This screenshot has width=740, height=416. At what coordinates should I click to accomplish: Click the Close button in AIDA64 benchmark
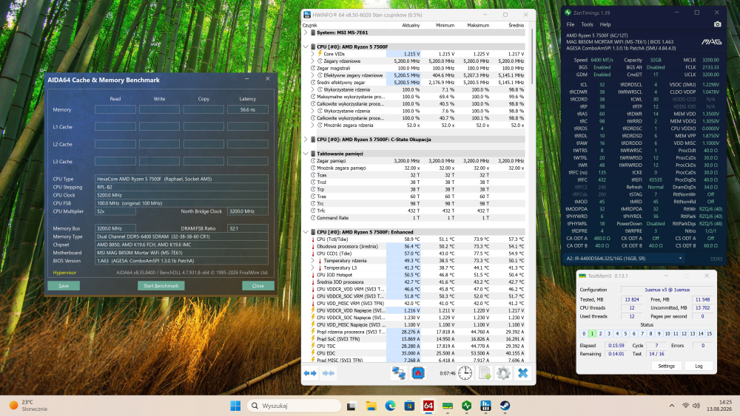tap(258, 285)
